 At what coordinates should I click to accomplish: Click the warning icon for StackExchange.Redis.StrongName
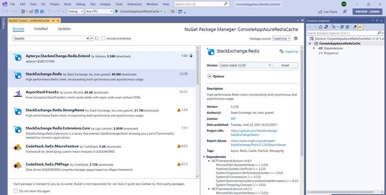(x=179, y=110)
